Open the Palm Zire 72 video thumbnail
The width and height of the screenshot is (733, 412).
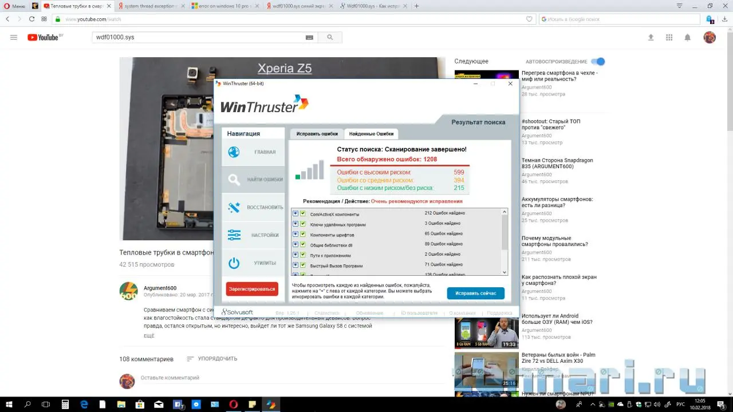pos(487,370)
